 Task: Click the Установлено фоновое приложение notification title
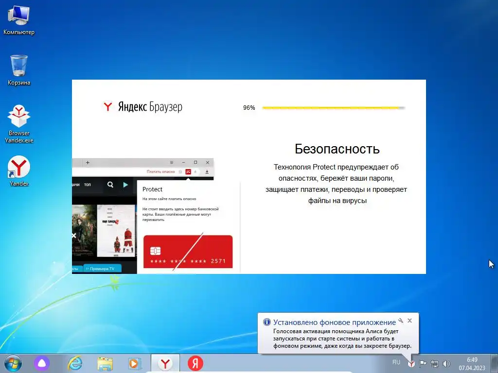click(335, 322)
